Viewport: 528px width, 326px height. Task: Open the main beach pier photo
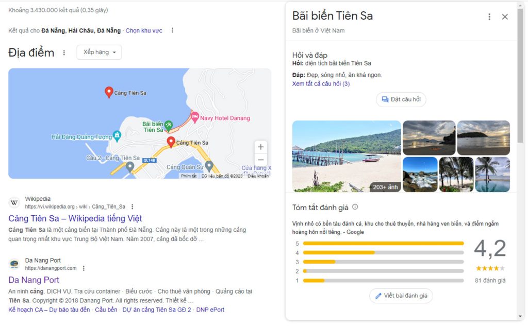coord(346,156)
